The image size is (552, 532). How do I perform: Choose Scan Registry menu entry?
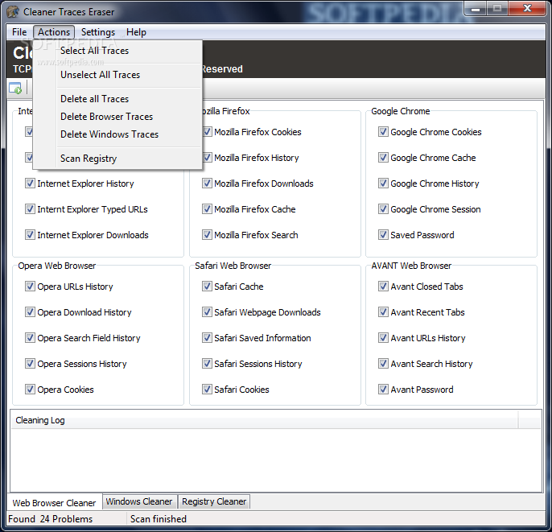117,159
